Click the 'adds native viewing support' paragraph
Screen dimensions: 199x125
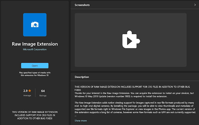tap(135, 107)
